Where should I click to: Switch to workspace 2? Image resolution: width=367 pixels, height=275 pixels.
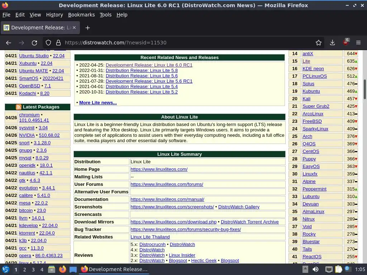coord(25,270)
